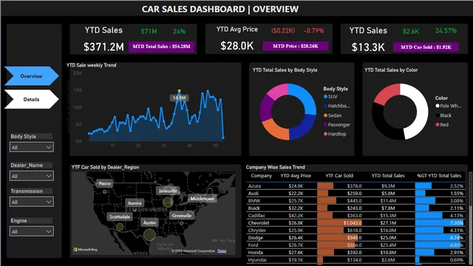Click the MTD Price : $28.26K badge

(296, 46)
